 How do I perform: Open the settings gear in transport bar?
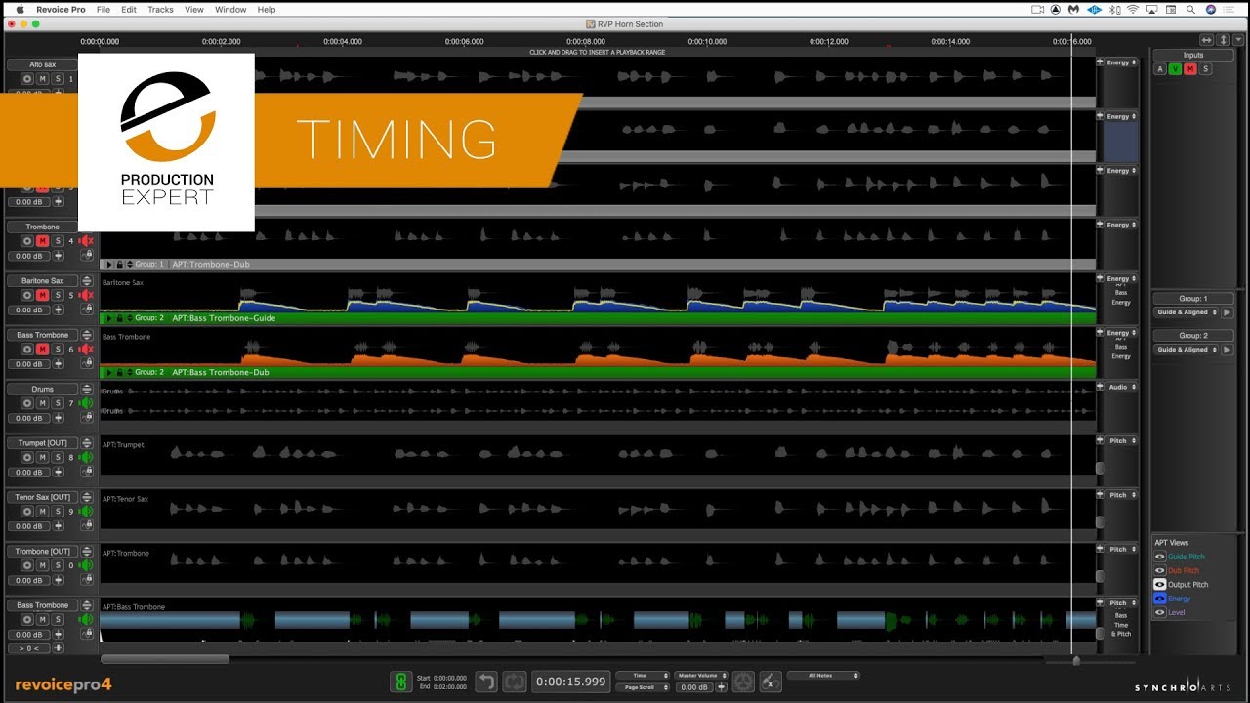click(x=743, y=682)
